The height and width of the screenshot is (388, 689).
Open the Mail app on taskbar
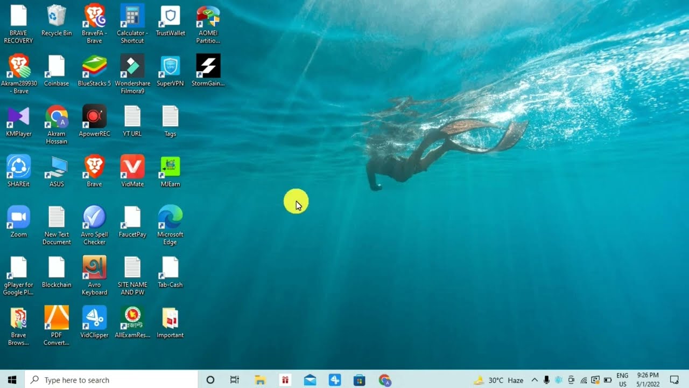point(310,380)
